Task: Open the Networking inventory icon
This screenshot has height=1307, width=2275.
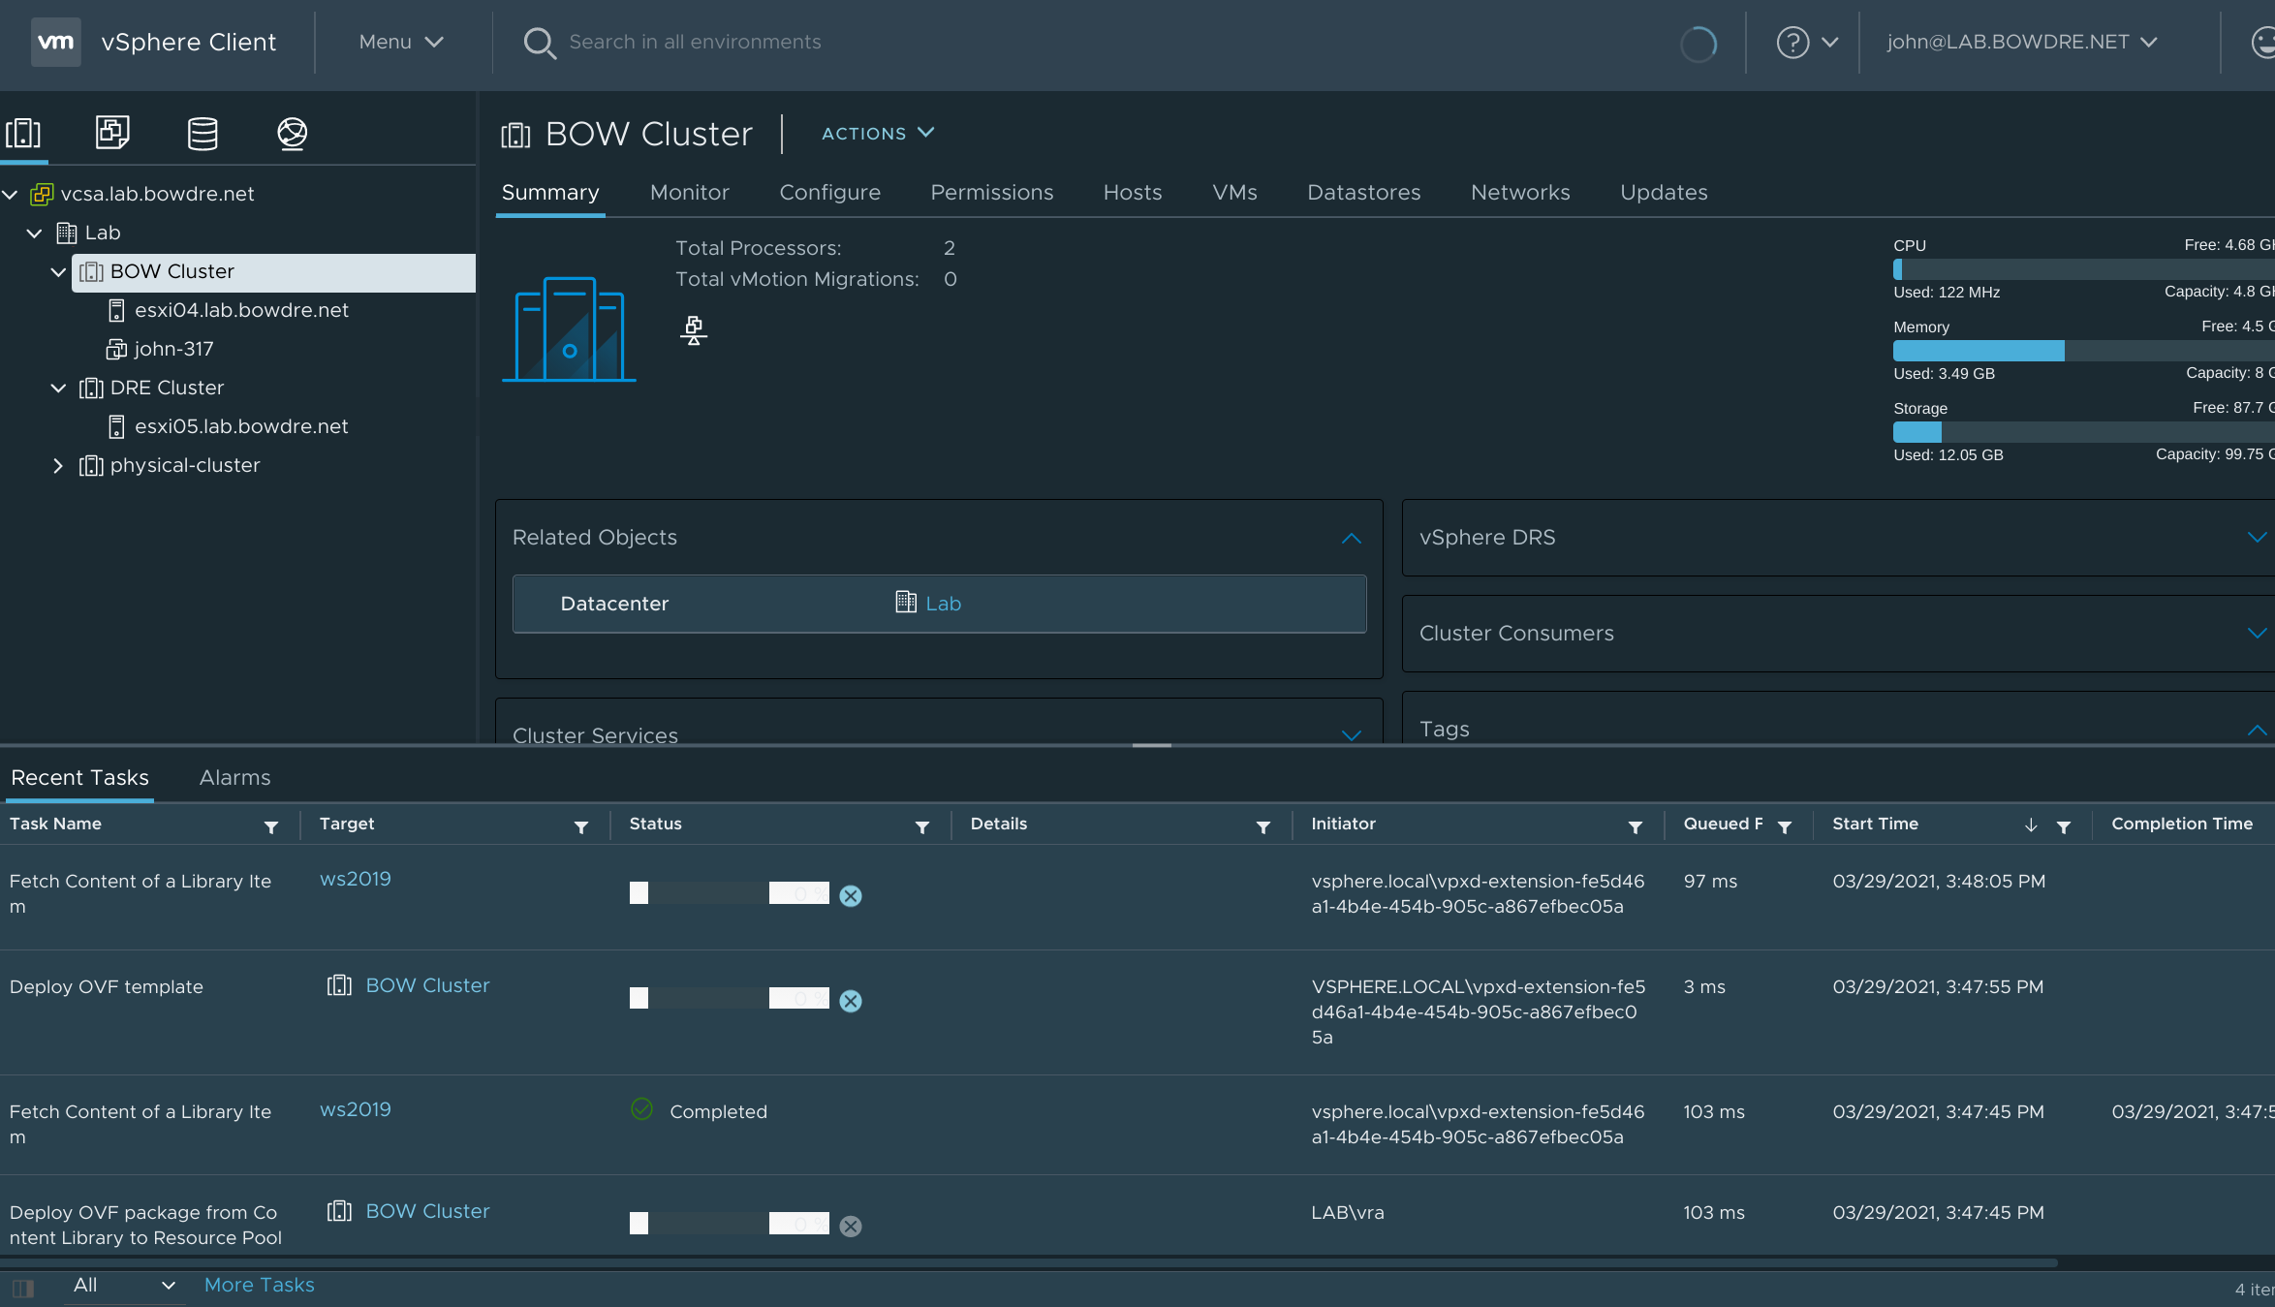Action: coord(292,133)
